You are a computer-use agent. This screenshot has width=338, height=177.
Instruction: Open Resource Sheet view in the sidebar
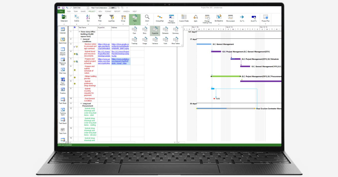click(63, 61)
